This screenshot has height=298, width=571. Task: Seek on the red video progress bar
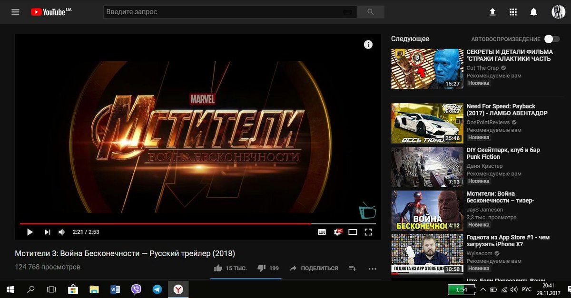coord(198,223)
